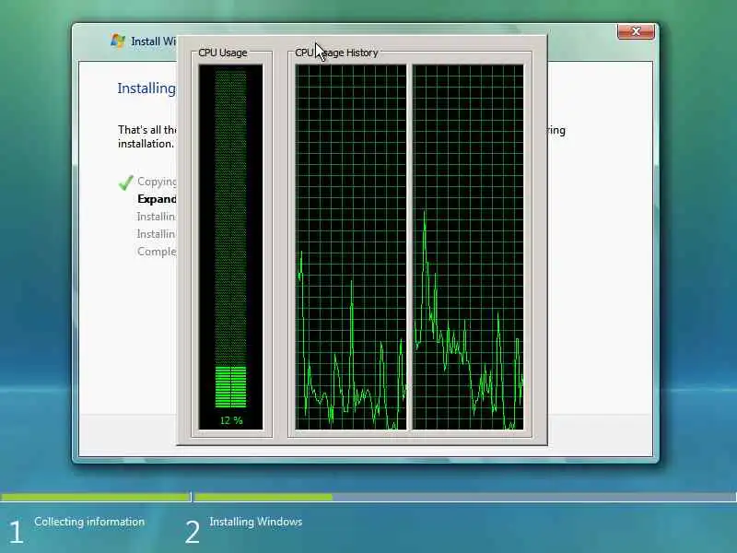Click the Copying step text
The image size is (737, 553).
click(x=157, y=182)
